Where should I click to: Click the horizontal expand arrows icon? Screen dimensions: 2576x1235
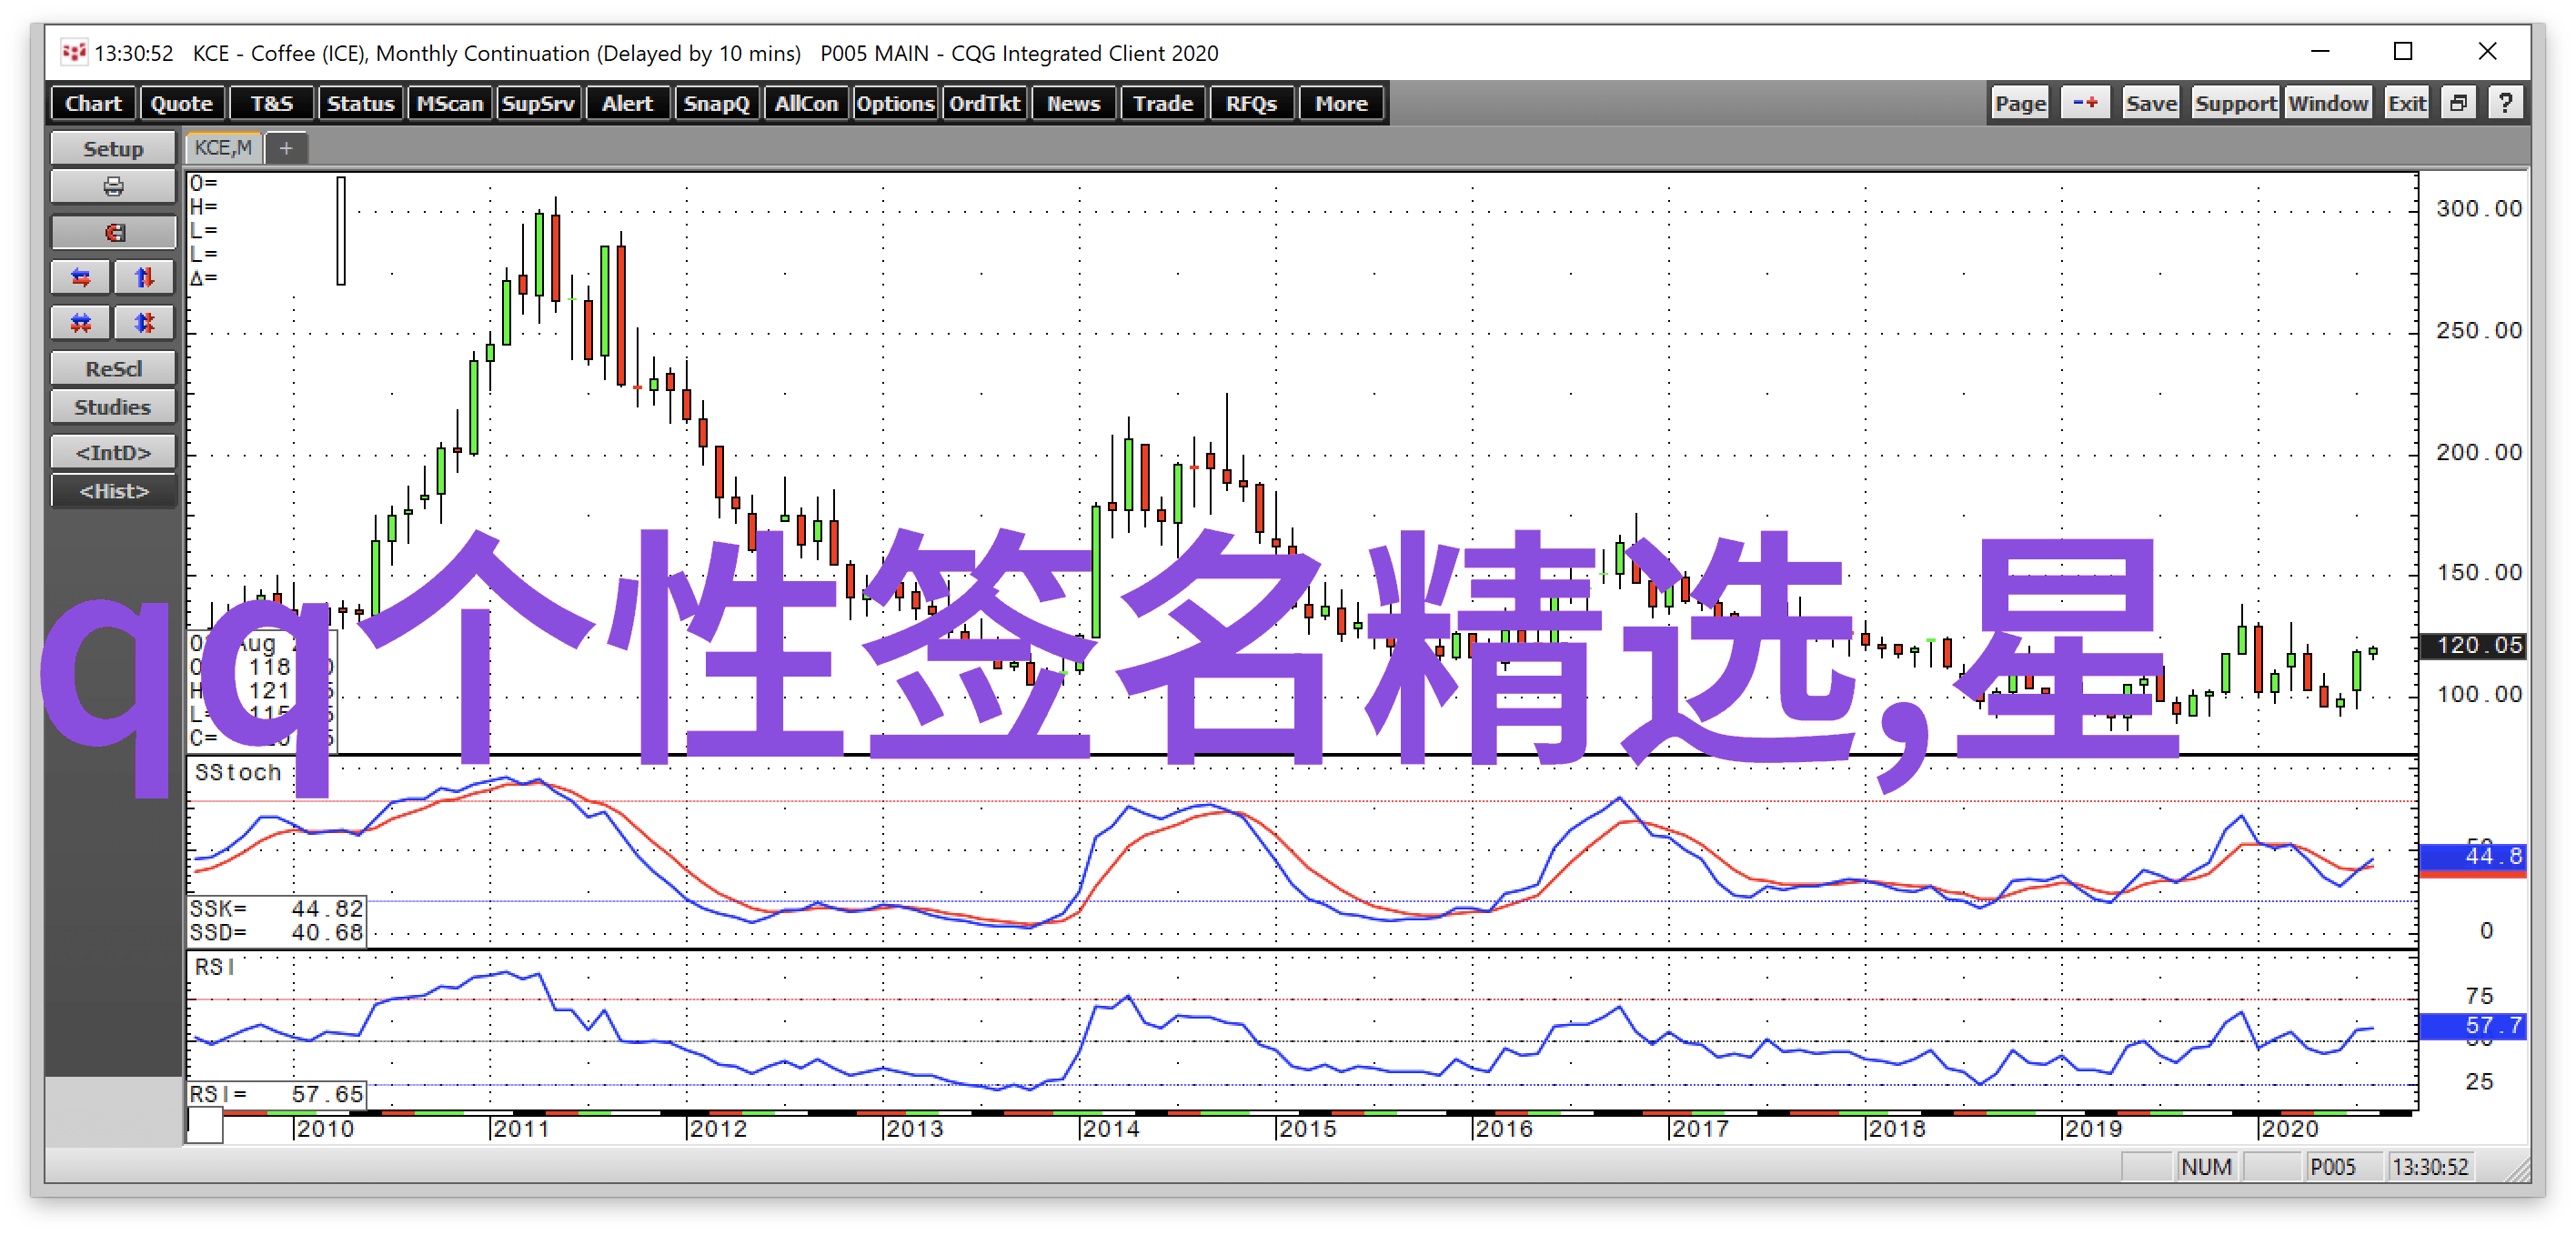coord(81,277)
